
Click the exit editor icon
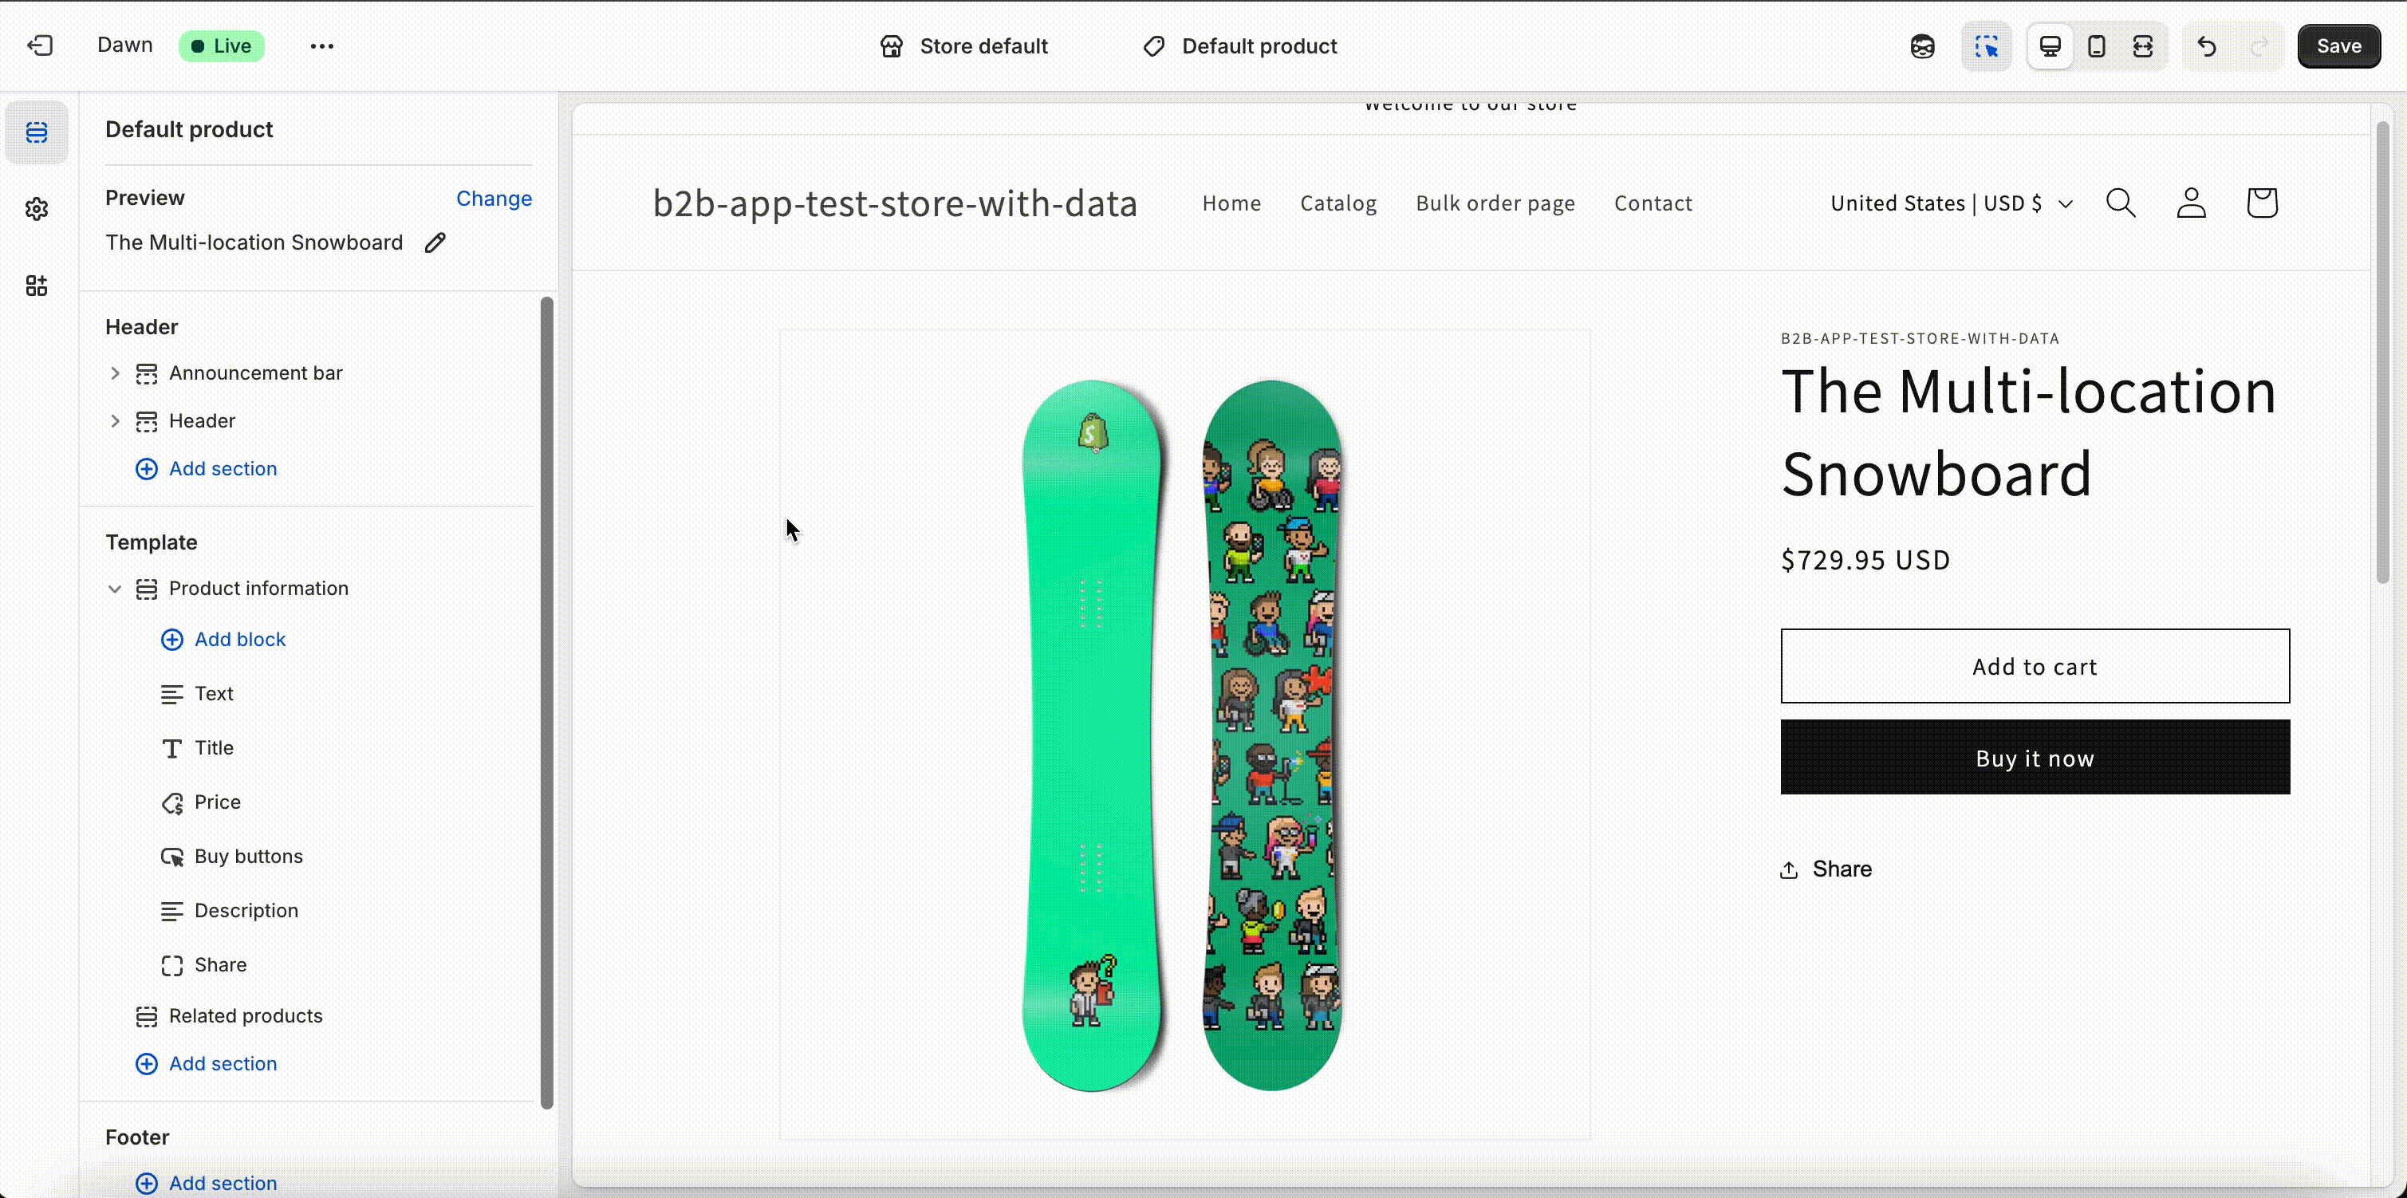click(40, 45)
